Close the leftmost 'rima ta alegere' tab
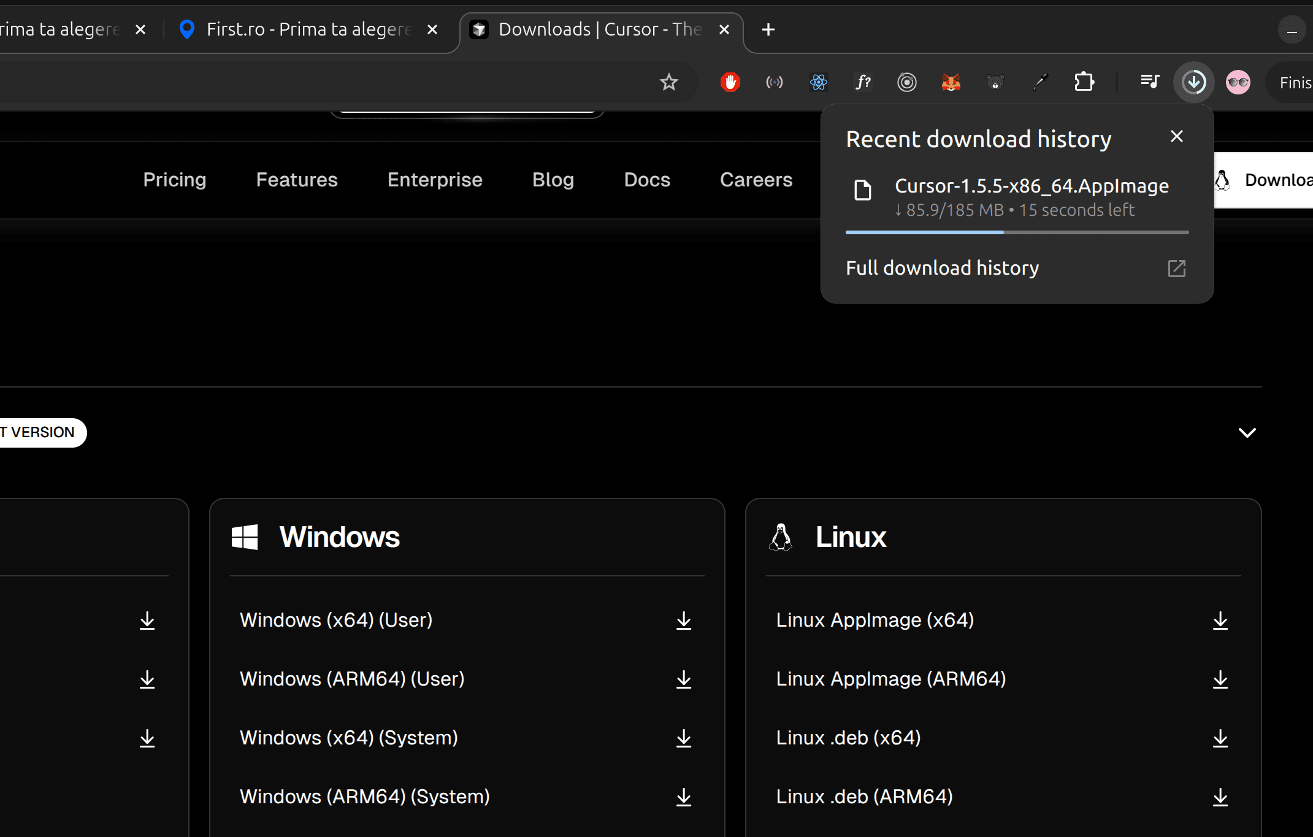The image size is (1313, 837). point(140,29)
